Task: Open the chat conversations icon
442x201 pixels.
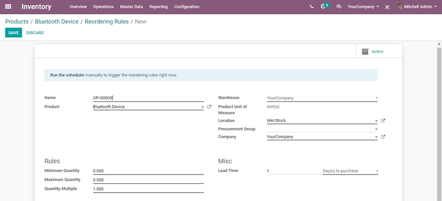Action: [338, 7]
